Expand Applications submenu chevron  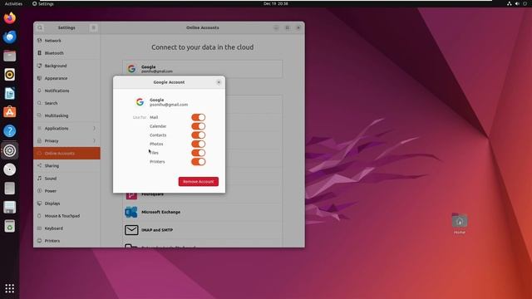point(94,128)
